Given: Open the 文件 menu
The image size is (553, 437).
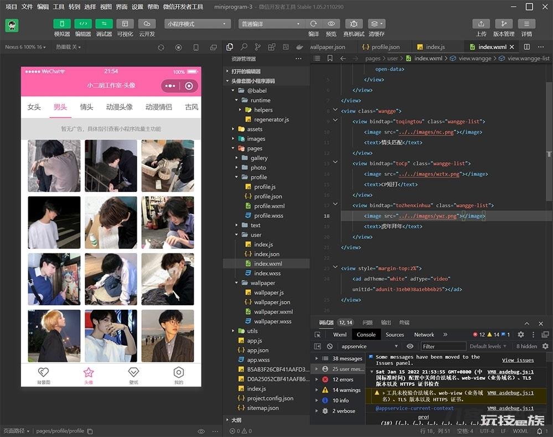Looking at the screenshot, I should point(27,7).
